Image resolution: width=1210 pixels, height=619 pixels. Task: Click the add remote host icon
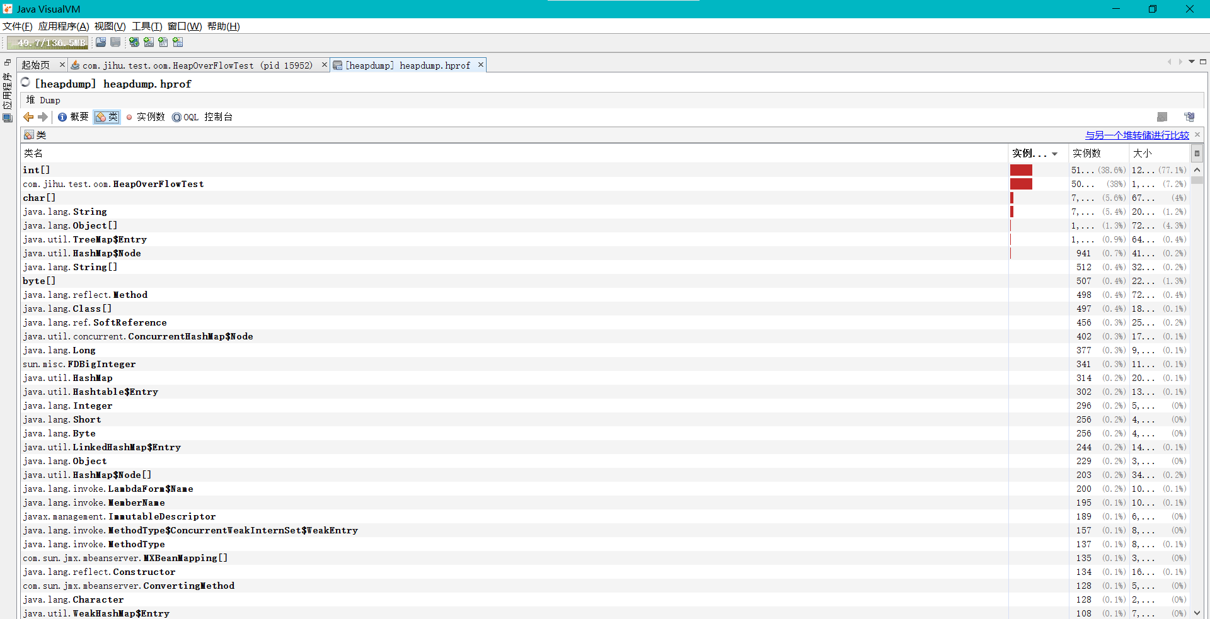(134, 42)
